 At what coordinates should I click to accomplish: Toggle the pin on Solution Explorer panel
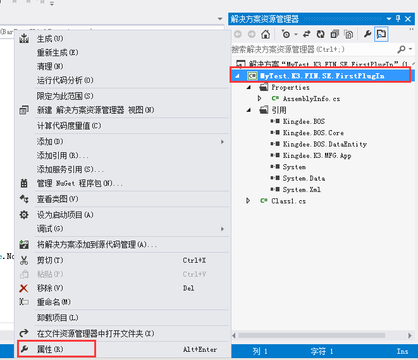[x=398, y=19]
